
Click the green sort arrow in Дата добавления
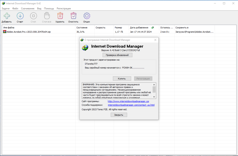tap(152, 28)
